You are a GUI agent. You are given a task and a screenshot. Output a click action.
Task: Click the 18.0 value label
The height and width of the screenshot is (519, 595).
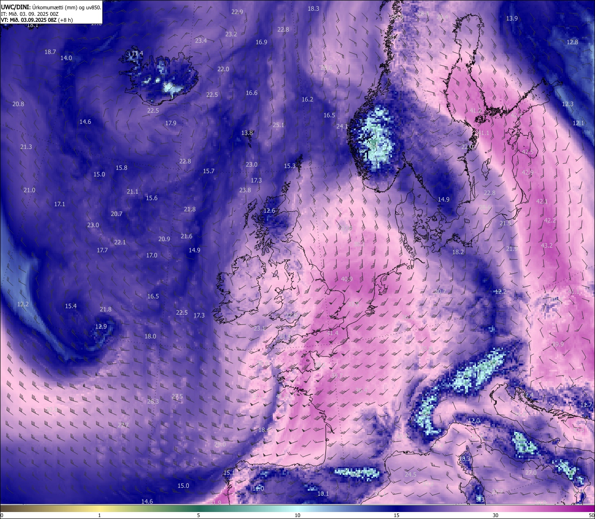click(150, 336)
